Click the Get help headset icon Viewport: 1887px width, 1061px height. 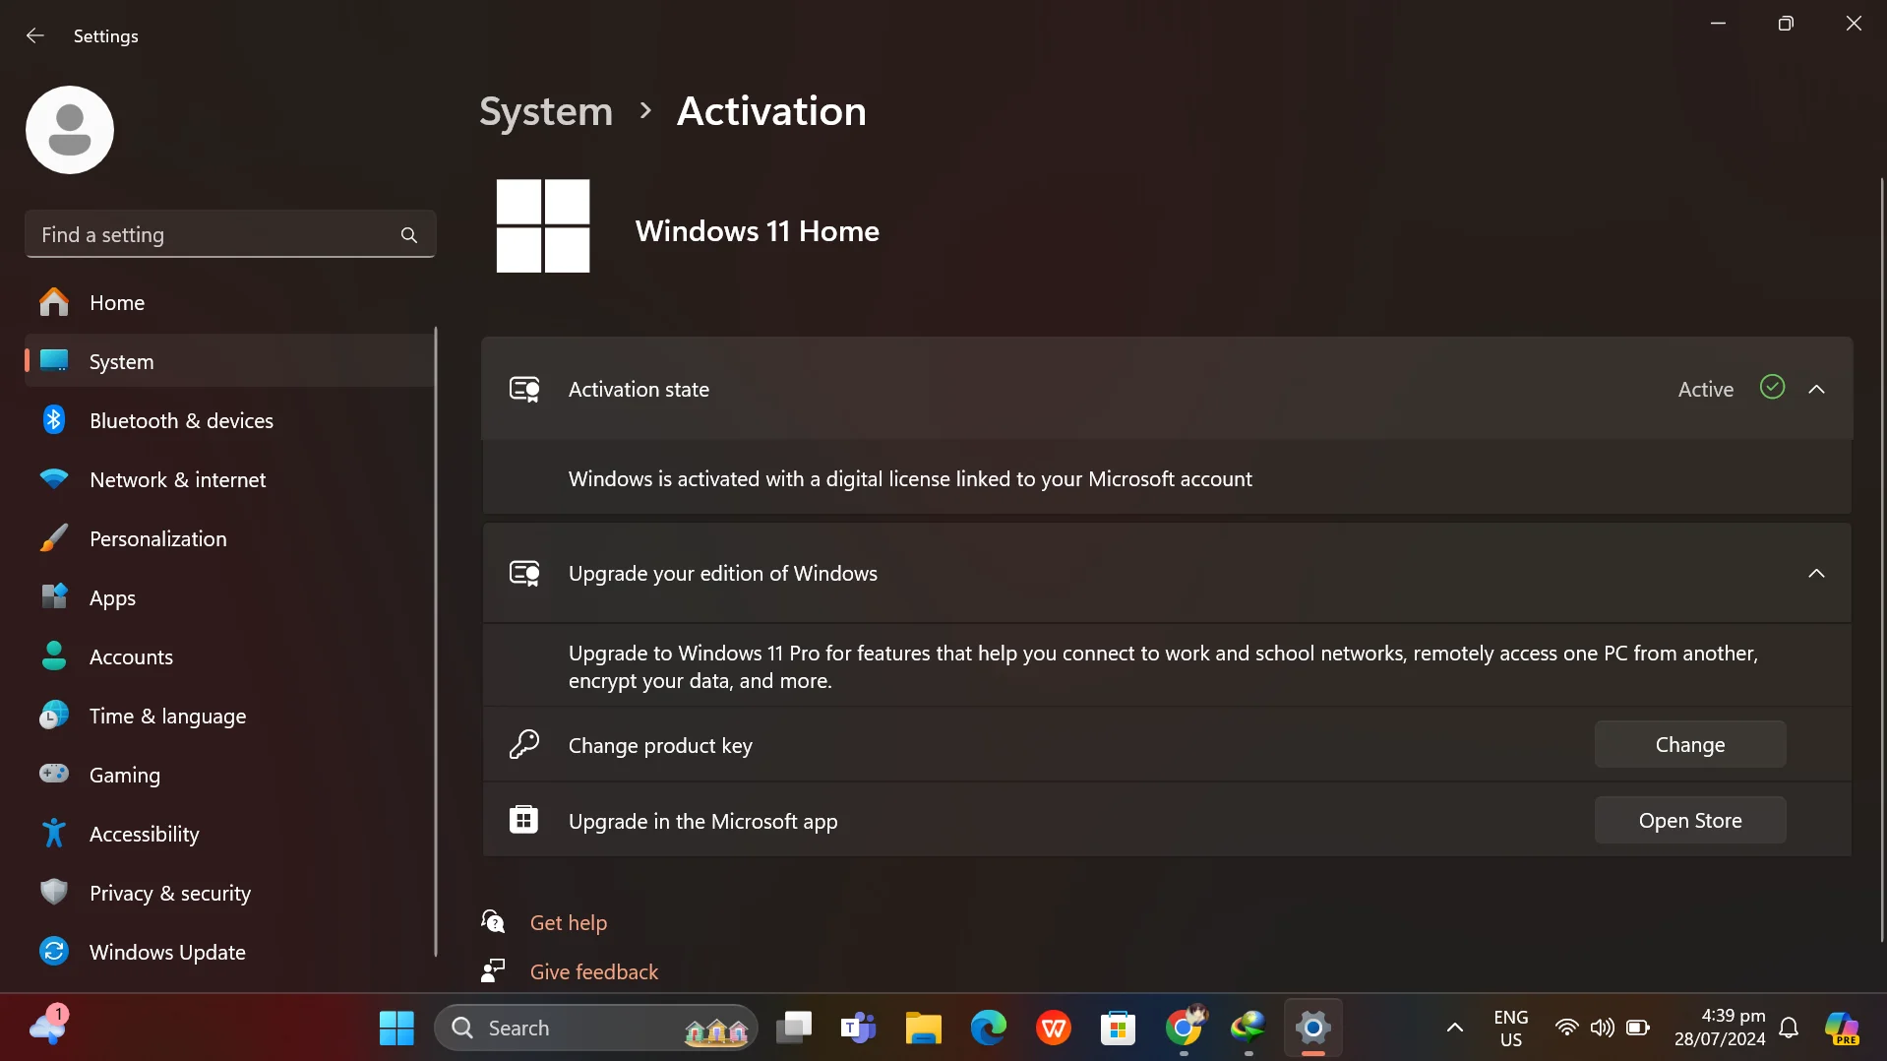[x=493, y=921]
